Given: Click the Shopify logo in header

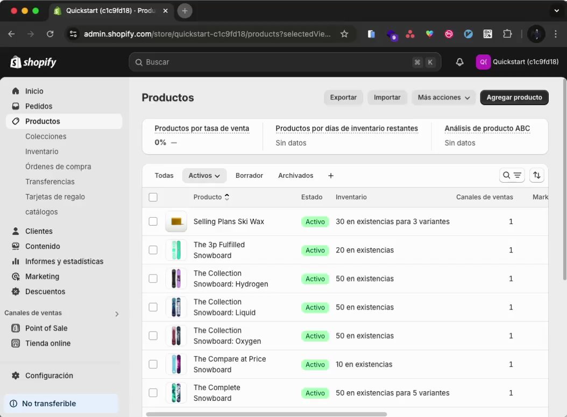Looking at the screenshot, I should point(33,62).
